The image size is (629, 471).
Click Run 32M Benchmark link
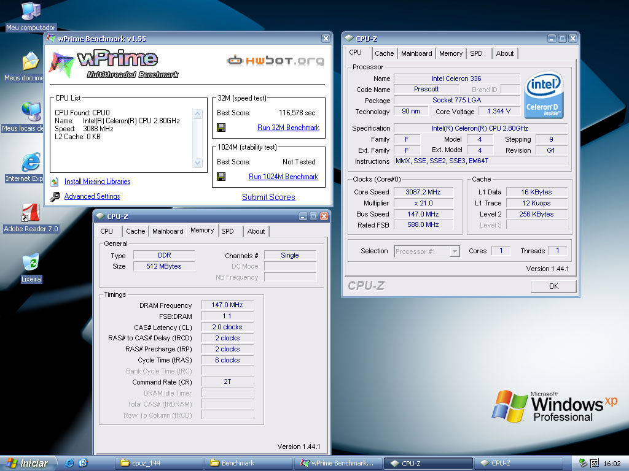[289, 128]
